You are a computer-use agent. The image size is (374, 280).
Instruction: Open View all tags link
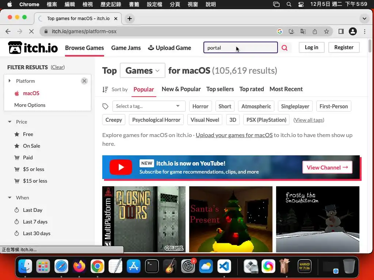pyautogui.click(x=309, y=120)
